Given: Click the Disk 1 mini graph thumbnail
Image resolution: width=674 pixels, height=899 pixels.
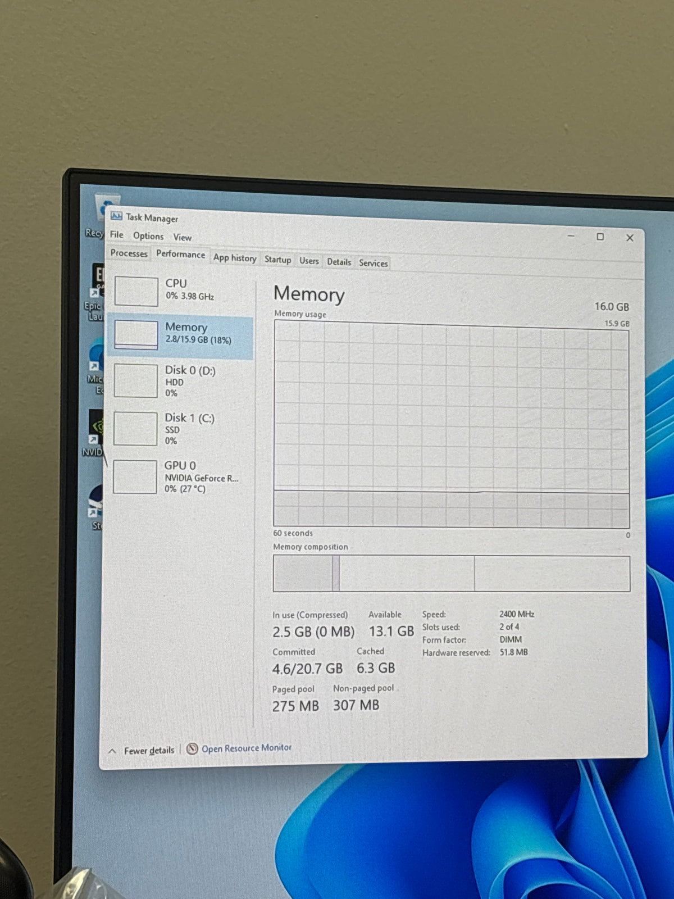Looking at the screenshot, I should pos(135,429).
